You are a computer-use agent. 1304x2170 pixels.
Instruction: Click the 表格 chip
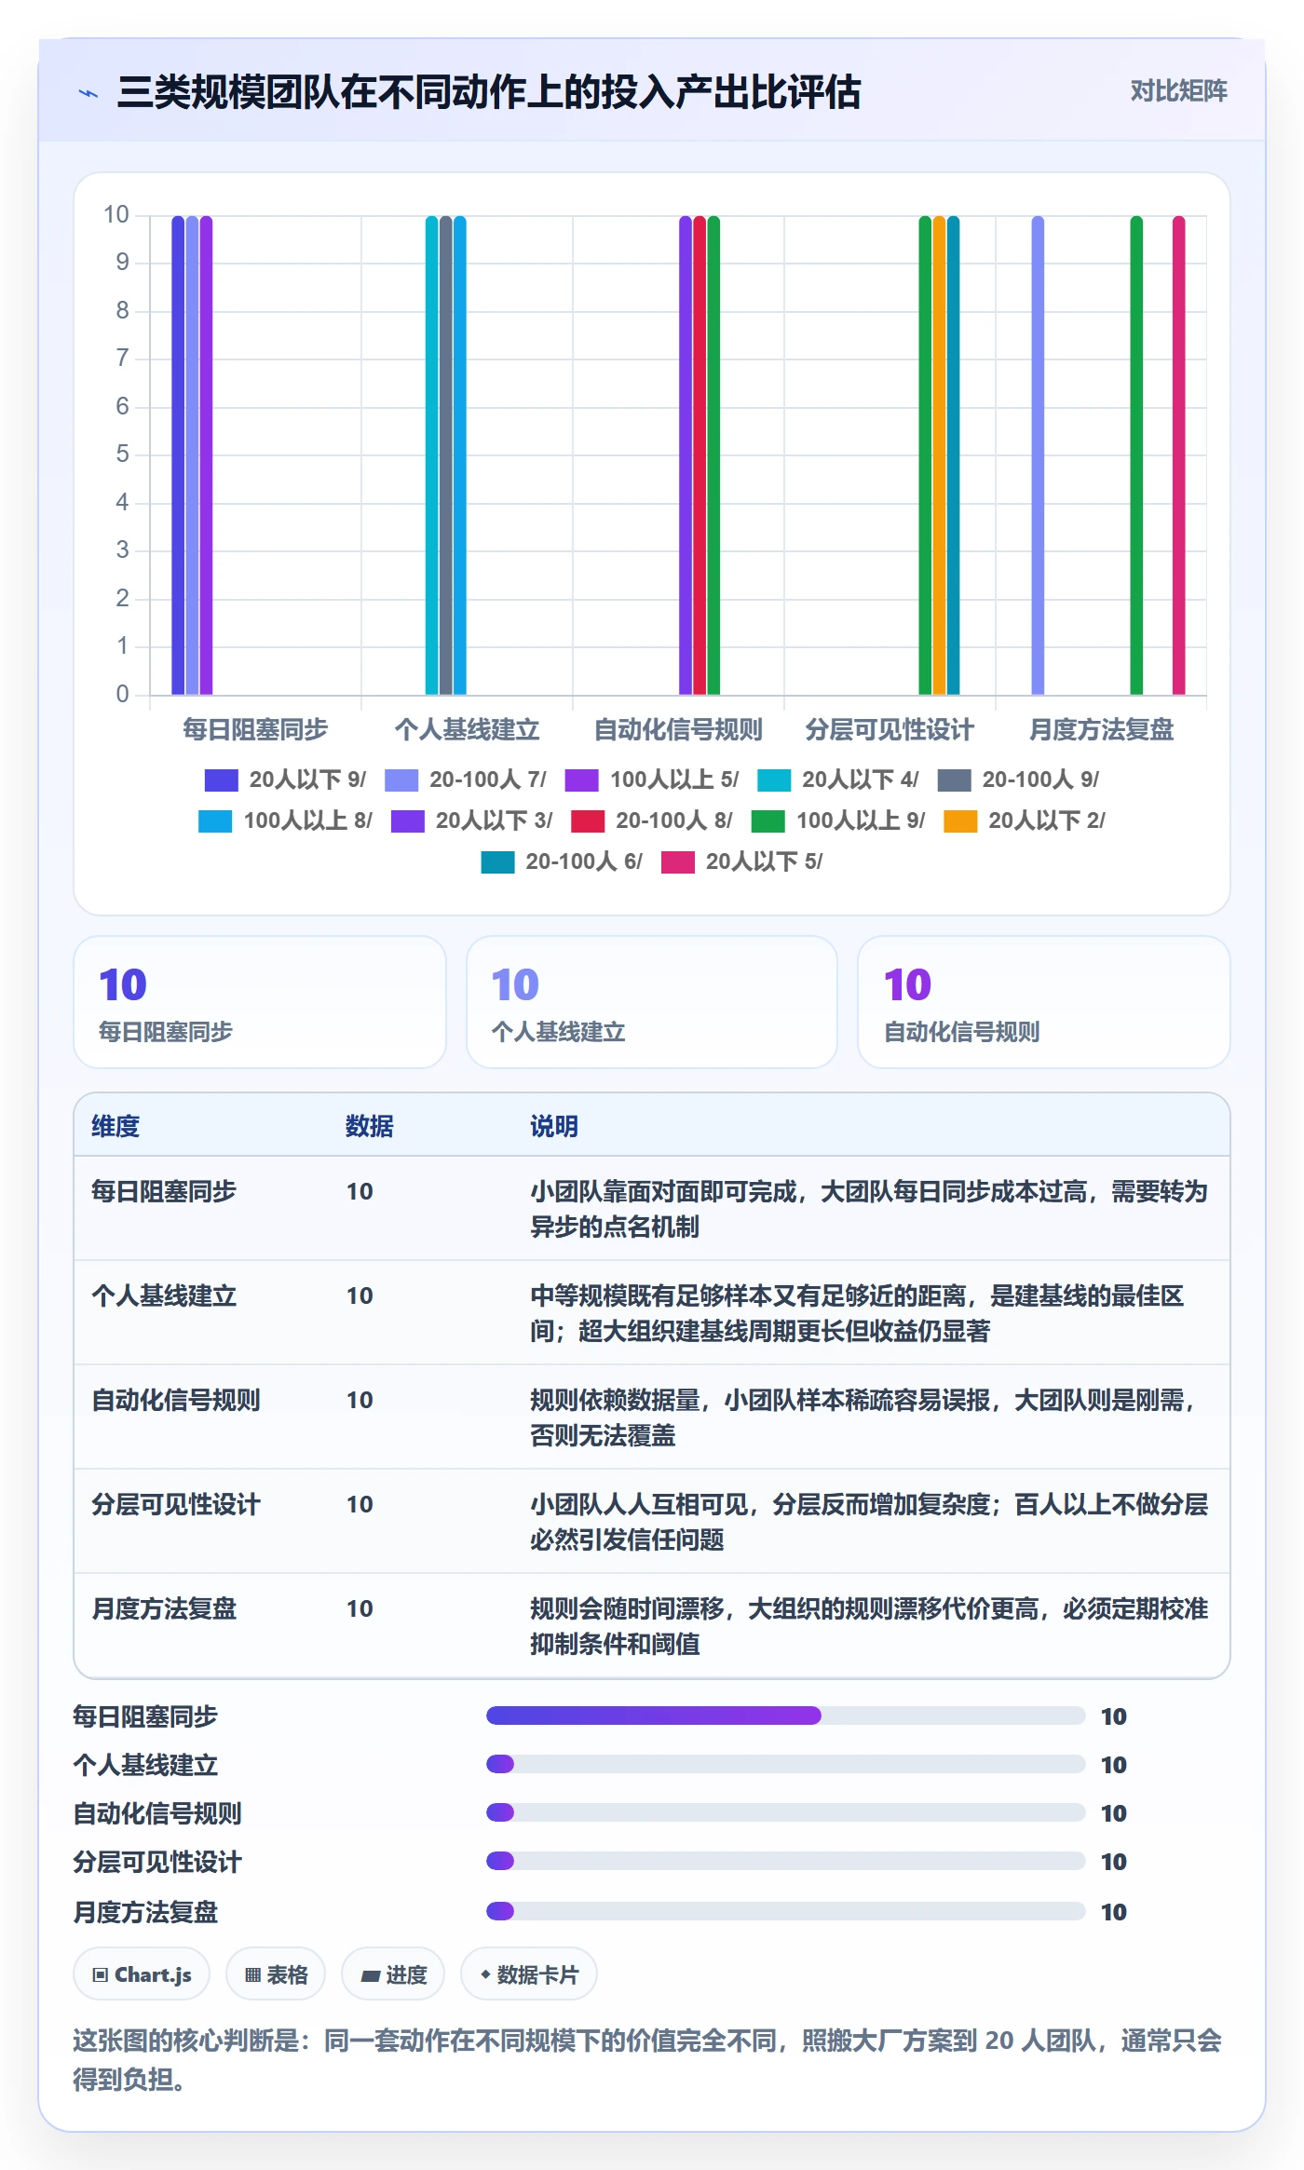276,1974
